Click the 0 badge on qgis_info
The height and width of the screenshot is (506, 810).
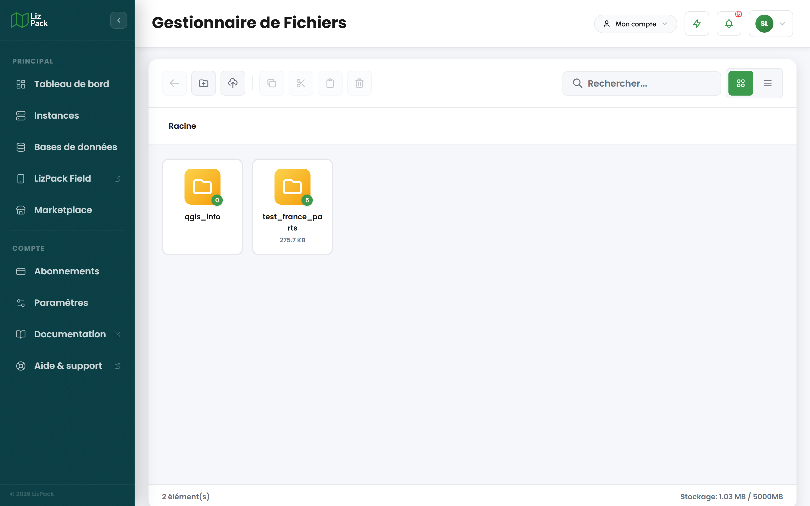click(x=217, y=200)
